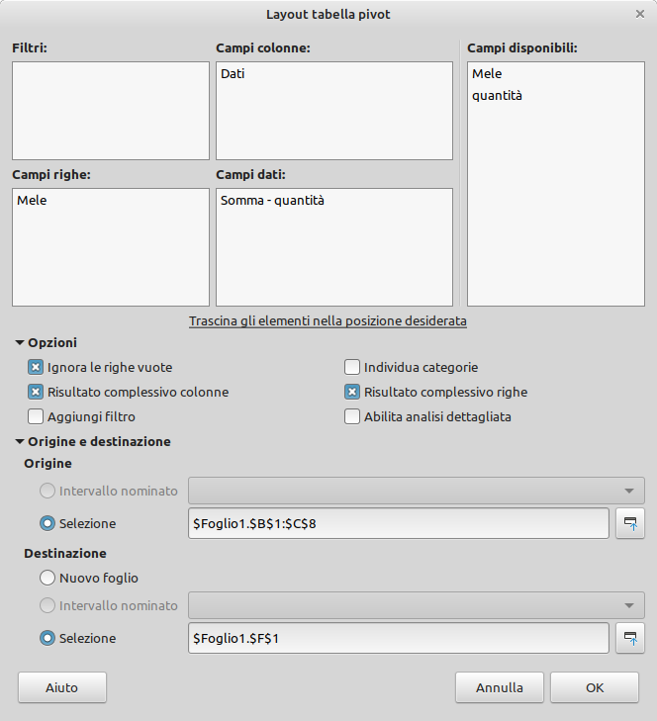Click the shrink icon beside origin selection field
657x721 pixels.
[629, 523]
